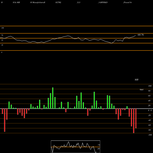Click the -100 axis label on the MR scale
153x153 pixels.
pos(150,135)
